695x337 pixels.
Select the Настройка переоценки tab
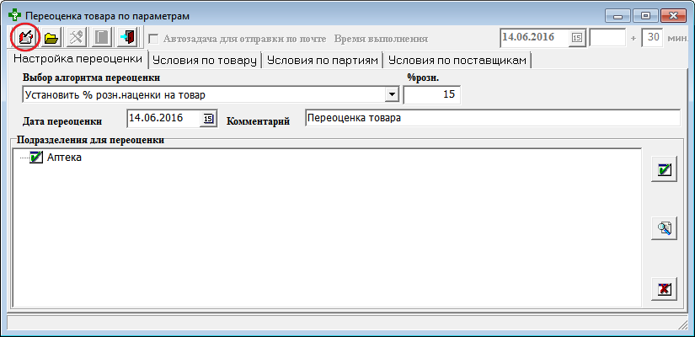tap(77, 61)
